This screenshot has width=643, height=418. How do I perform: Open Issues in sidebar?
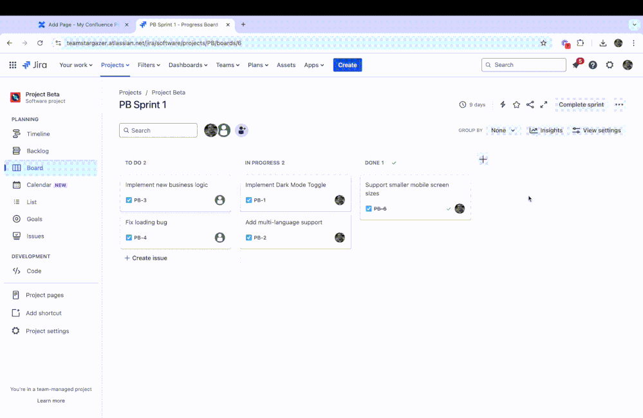point(51,236)
